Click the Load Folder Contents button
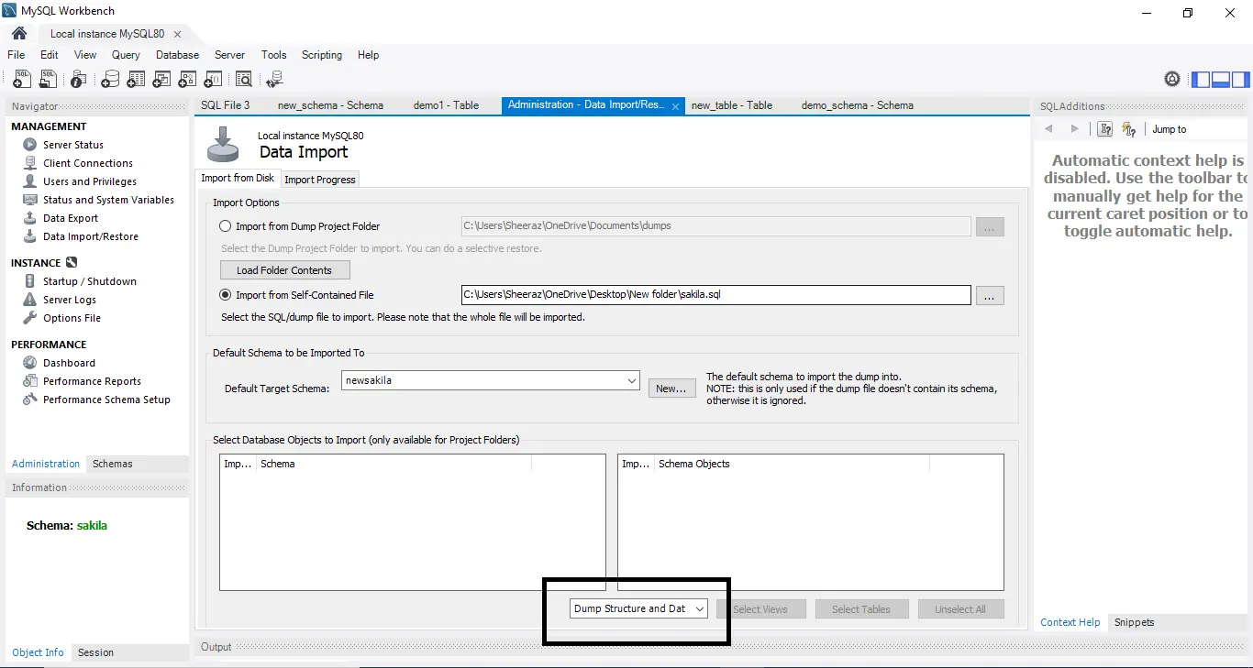The height and width of the screenshot is (668, 1253). coord(284,270)
